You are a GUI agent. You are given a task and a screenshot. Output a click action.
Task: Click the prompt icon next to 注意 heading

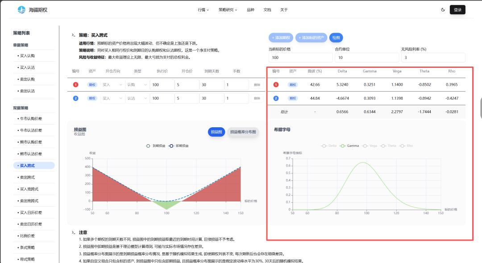[x=73, y=232]
